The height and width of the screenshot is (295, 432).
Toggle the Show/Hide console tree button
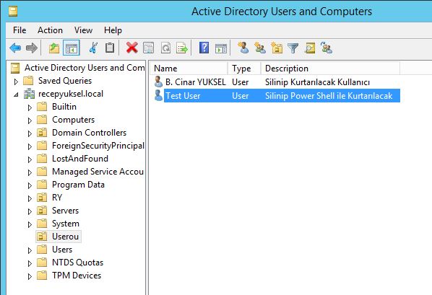(72, 48)
